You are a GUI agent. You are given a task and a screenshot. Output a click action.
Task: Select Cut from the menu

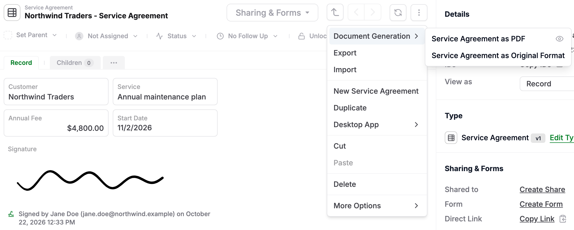pyautogui.click(x=377, y=146)
